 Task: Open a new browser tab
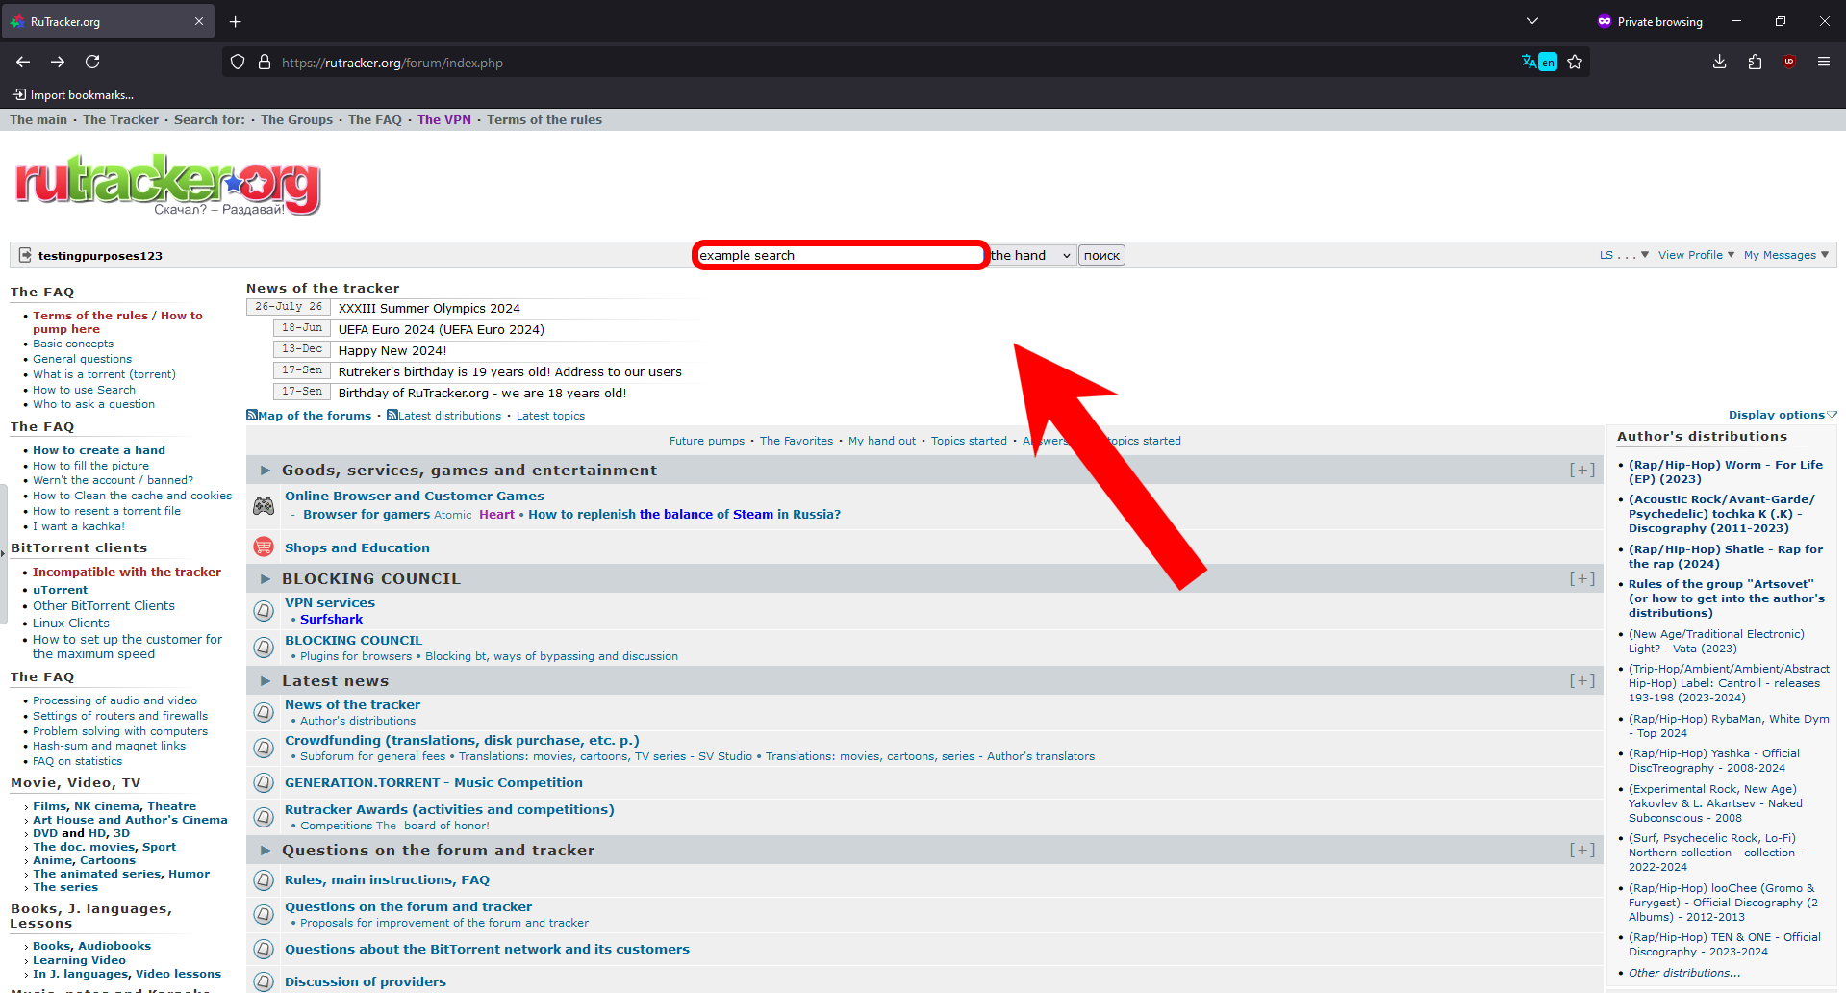[235, 21]
